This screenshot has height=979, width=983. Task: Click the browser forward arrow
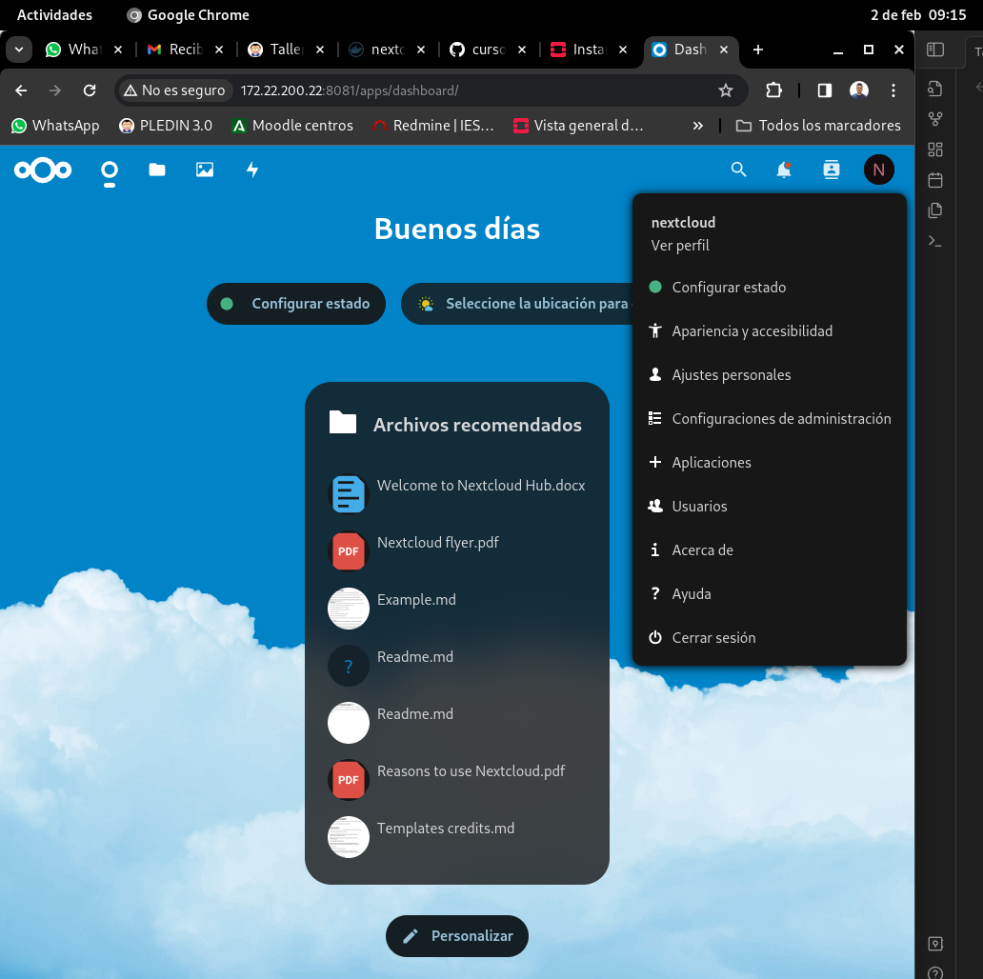(55, 90)
